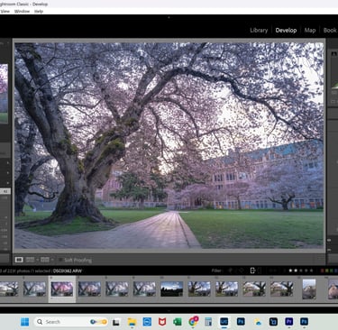Filter by green color label

331,270
